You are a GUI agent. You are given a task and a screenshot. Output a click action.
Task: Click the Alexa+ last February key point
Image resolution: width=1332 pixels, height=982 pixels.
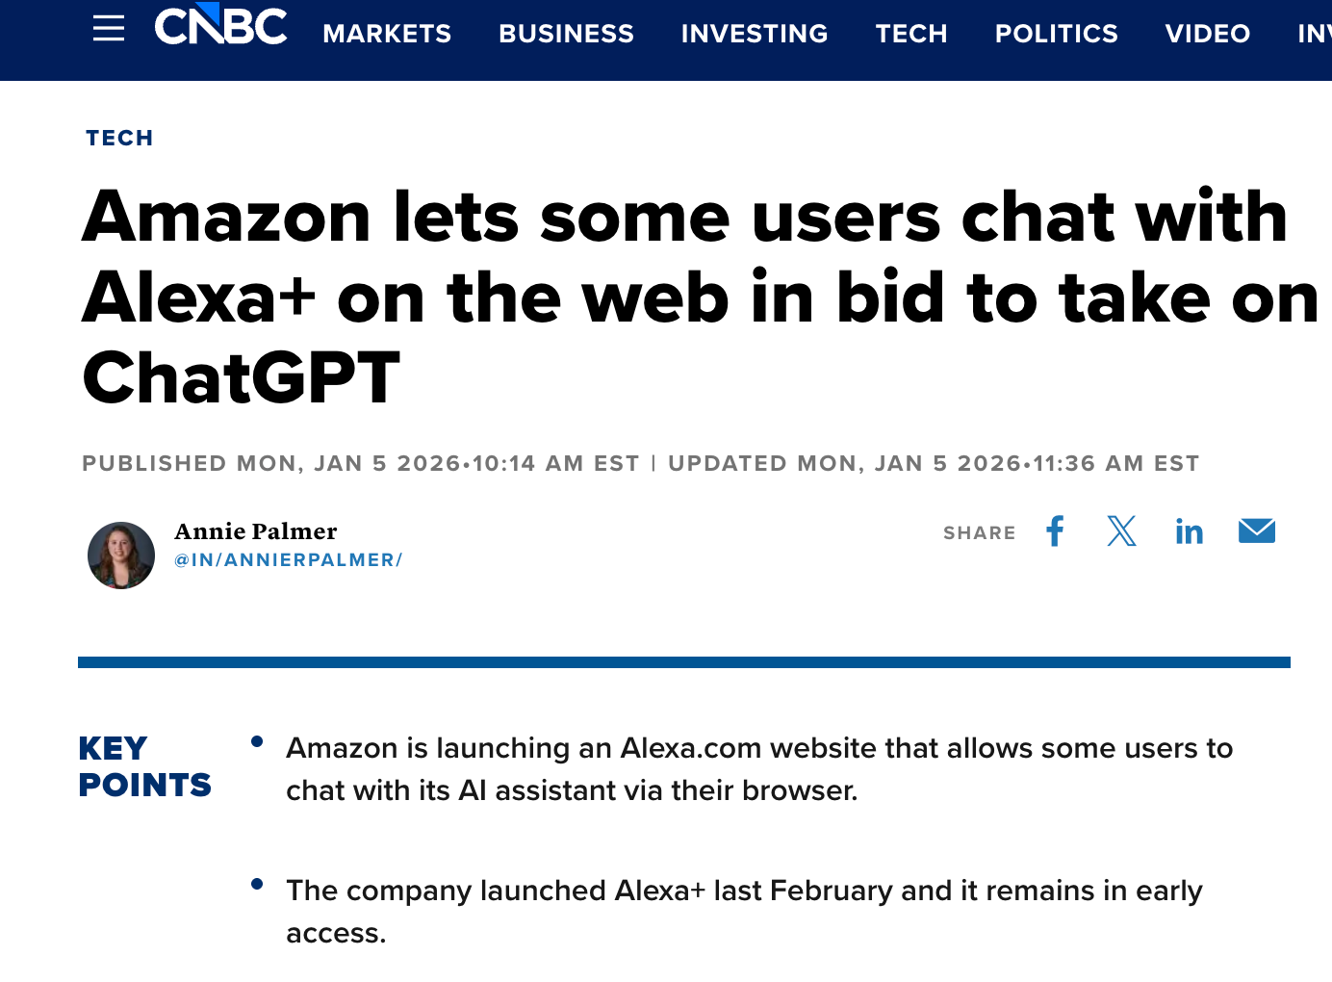pyautogui.click(x=743, y=911)
